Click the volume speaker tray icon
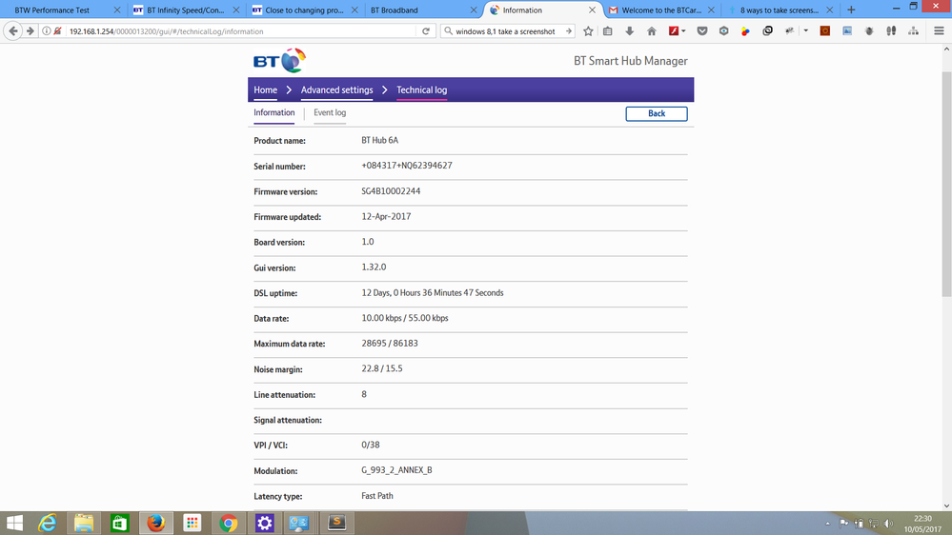This screenshot has width=952, height=535. [x=889, y=524]
